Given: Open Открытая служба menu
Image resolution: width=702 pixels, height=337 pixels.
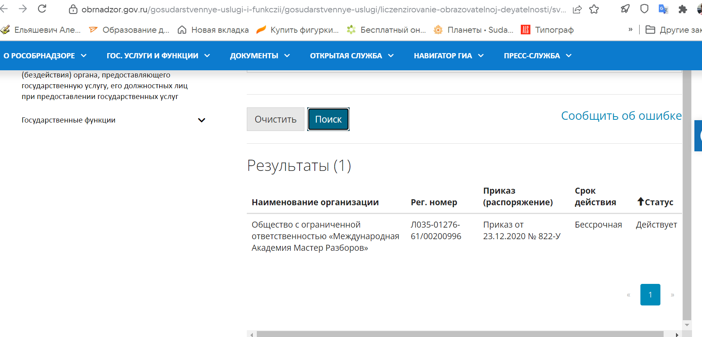Looking at the screenshot, I should tap(352, 56).
